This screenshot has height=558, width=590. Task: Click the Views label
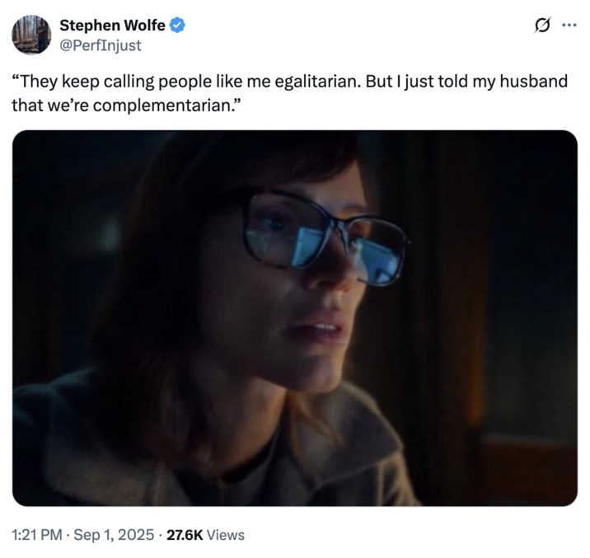coord(226,535)
